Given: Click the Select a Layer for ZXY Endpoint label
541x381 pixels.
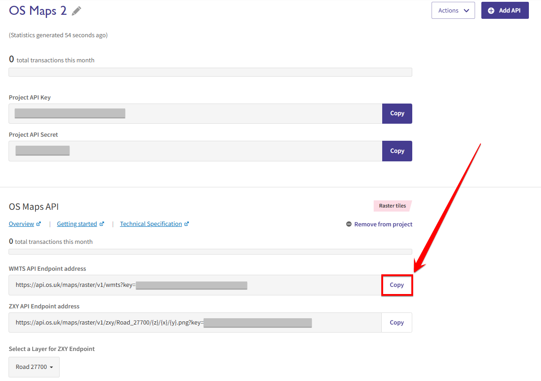Looking at the screenshot, I should (52, 349).
